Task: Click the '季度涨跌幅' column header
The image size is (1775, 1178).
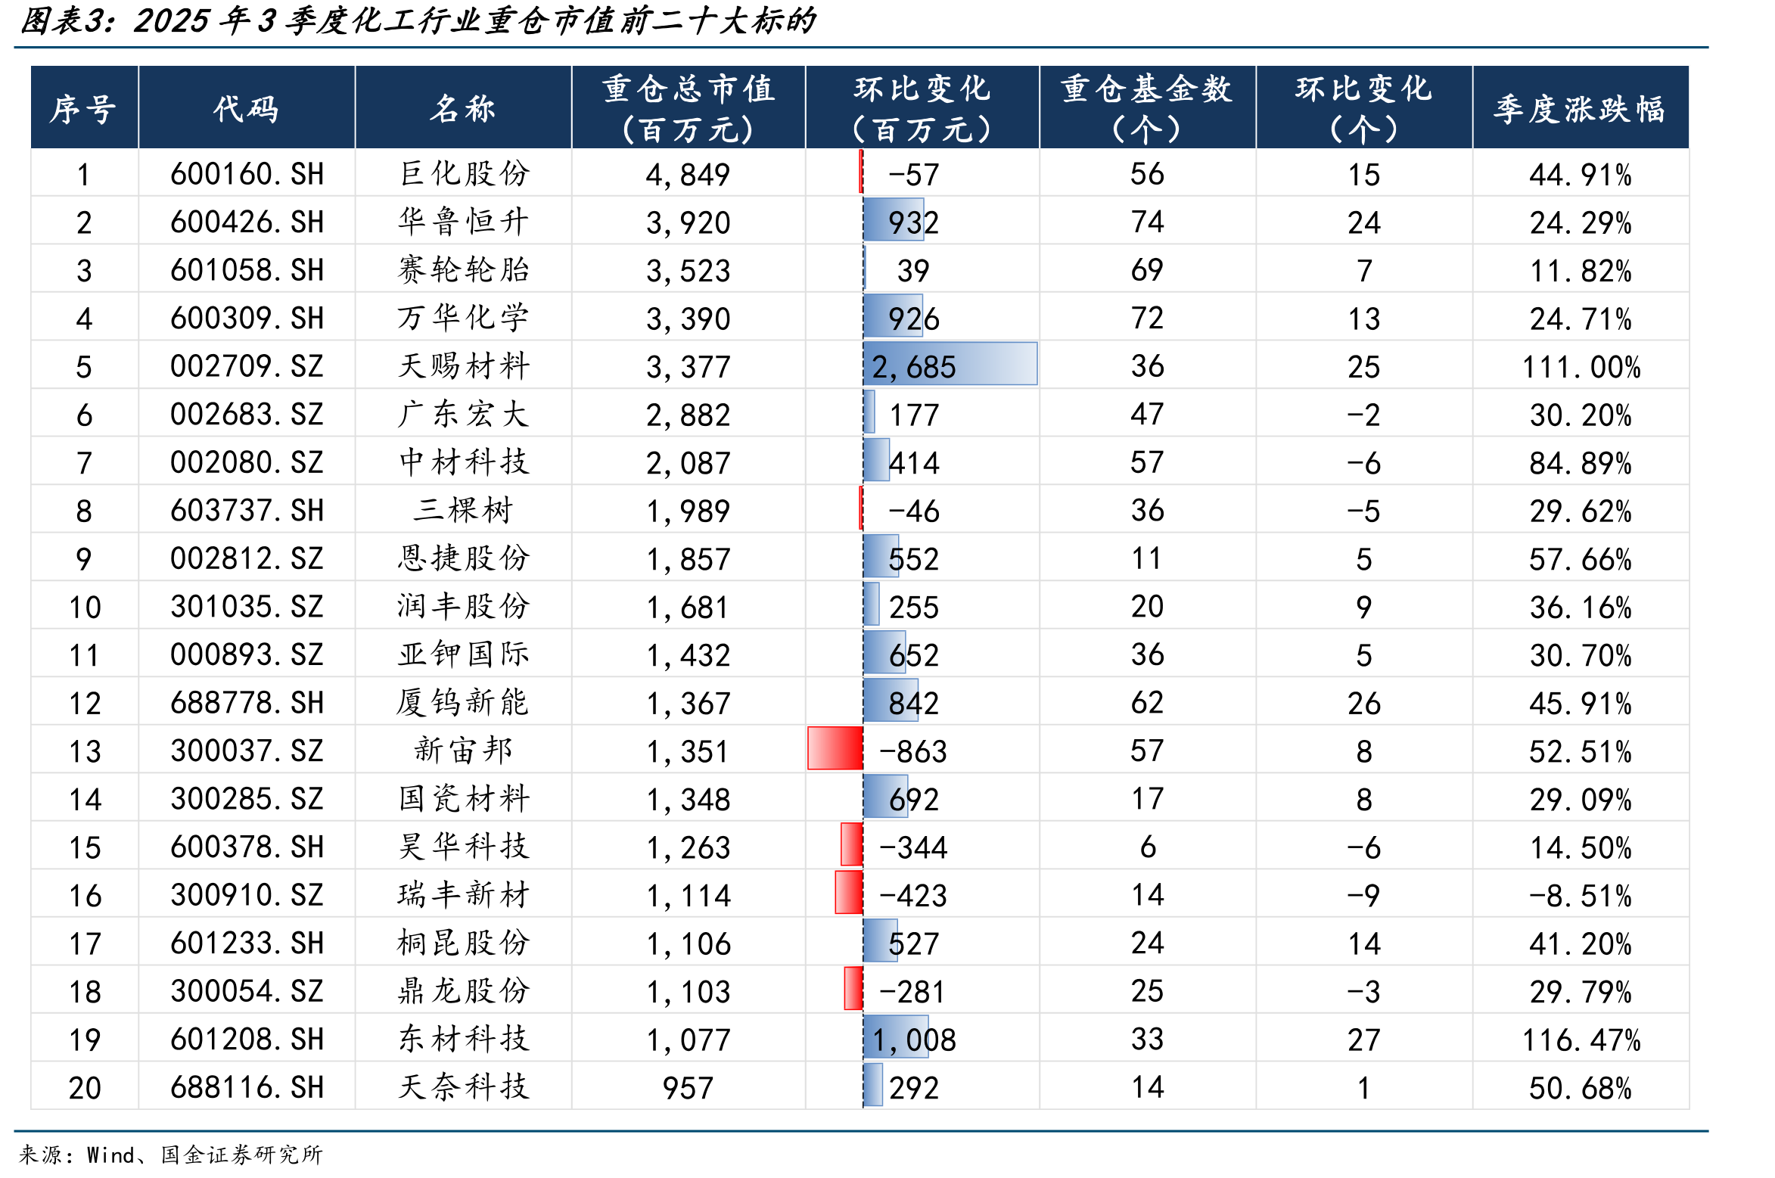Action: tap(1581, 108)
